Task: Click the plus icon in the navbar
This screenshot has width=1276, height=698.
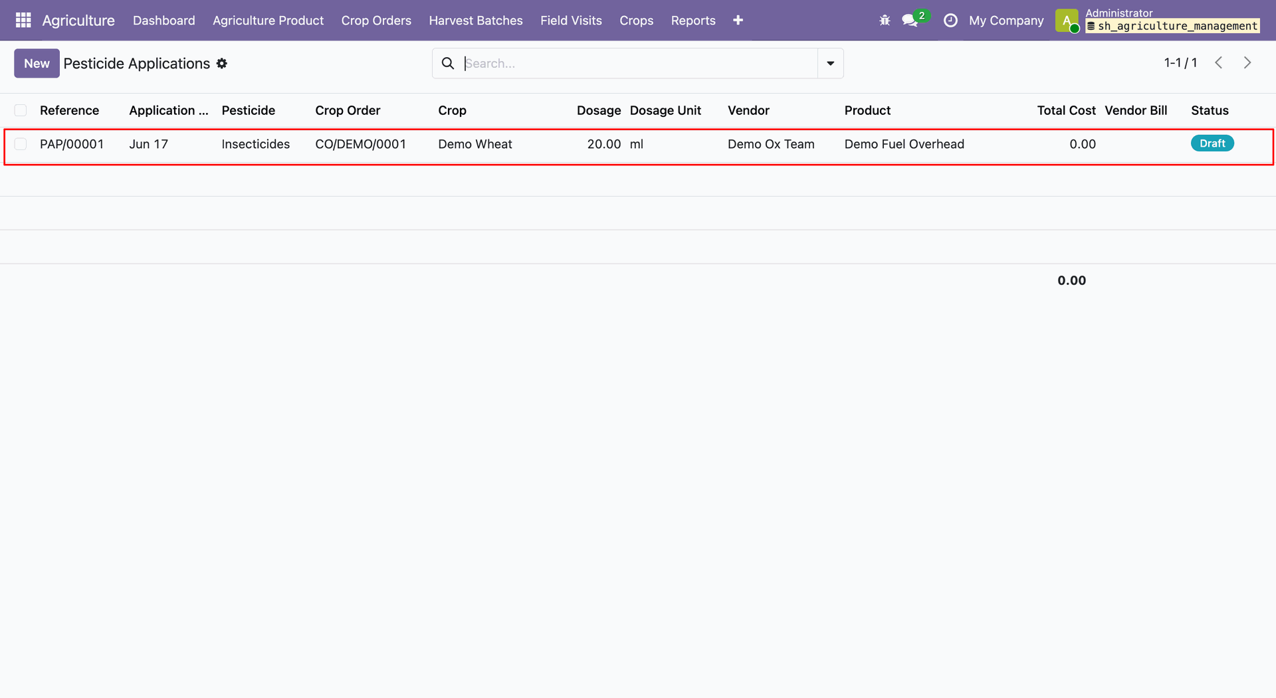Action: tap(738, 21)
